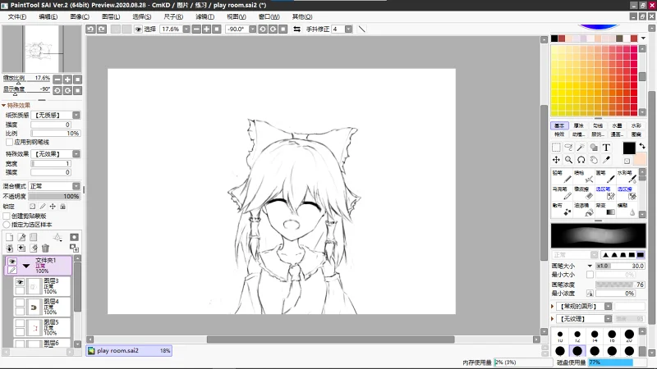Toggle 最小大小 checkbox
Image resolution: width=657 pixels, height=369 pixels.
tap(590, 275)
